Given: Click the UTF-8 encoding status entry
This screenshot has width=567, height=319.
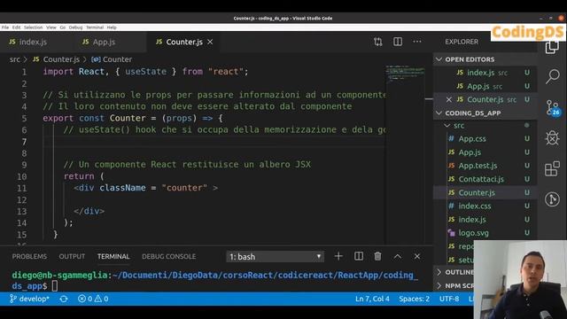Looking at the screenshot, I should pos(449,299).
